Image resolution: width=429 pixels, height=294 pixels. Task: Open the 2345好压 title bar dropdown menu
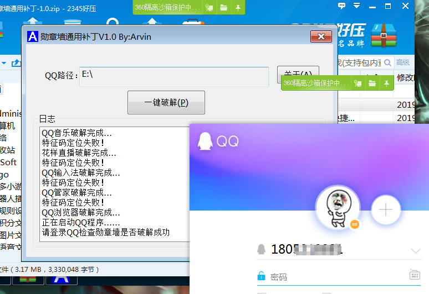(x=356, y=6)
